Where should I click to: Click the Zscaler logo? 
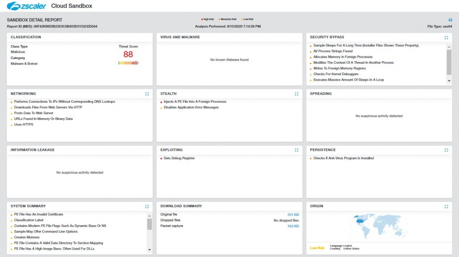[26, 6]
